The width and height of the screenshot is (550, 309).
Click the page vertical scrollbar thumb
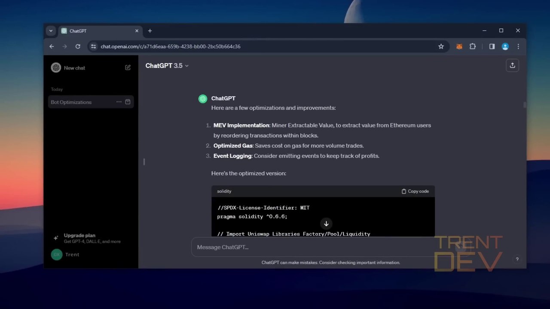[524, 105]
